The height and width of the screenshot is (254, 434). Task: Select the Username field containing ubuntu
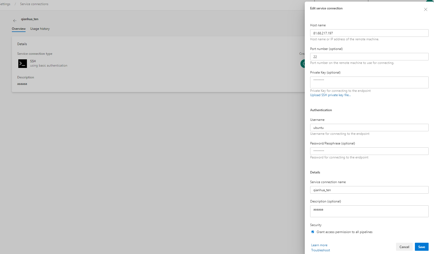(x=369, y=128)
